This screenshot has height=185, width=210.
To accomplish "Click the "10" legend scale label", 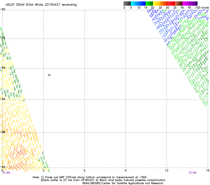I will click(139, 8).
